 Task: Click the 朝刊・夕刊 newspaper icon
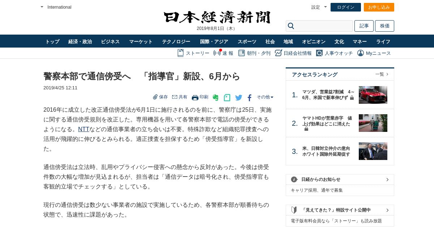(x=242, y=53)
